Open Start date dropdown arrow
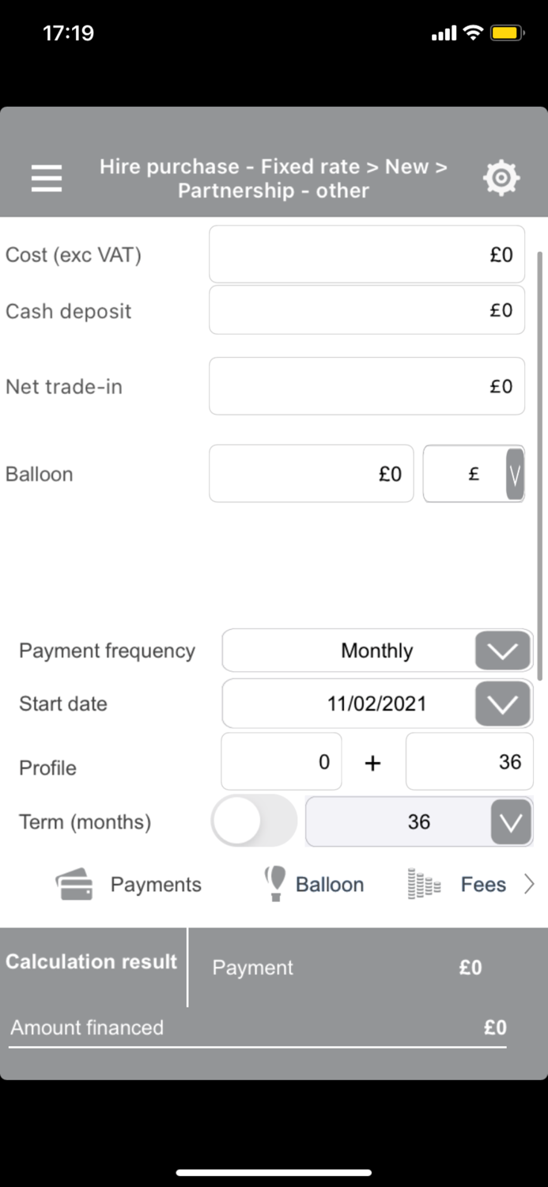 point(502,703)
